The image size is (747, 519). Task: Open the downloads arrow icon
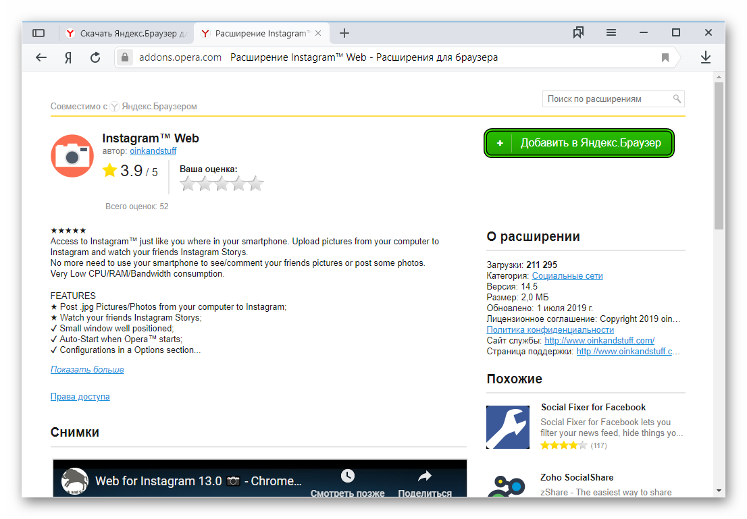[x=706, y=57]
